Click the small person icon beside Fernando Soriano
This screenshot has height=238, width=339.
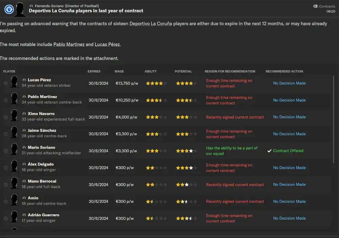point(31,6)
